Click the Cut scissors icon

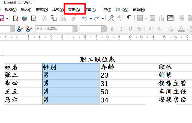coord(45,18)
